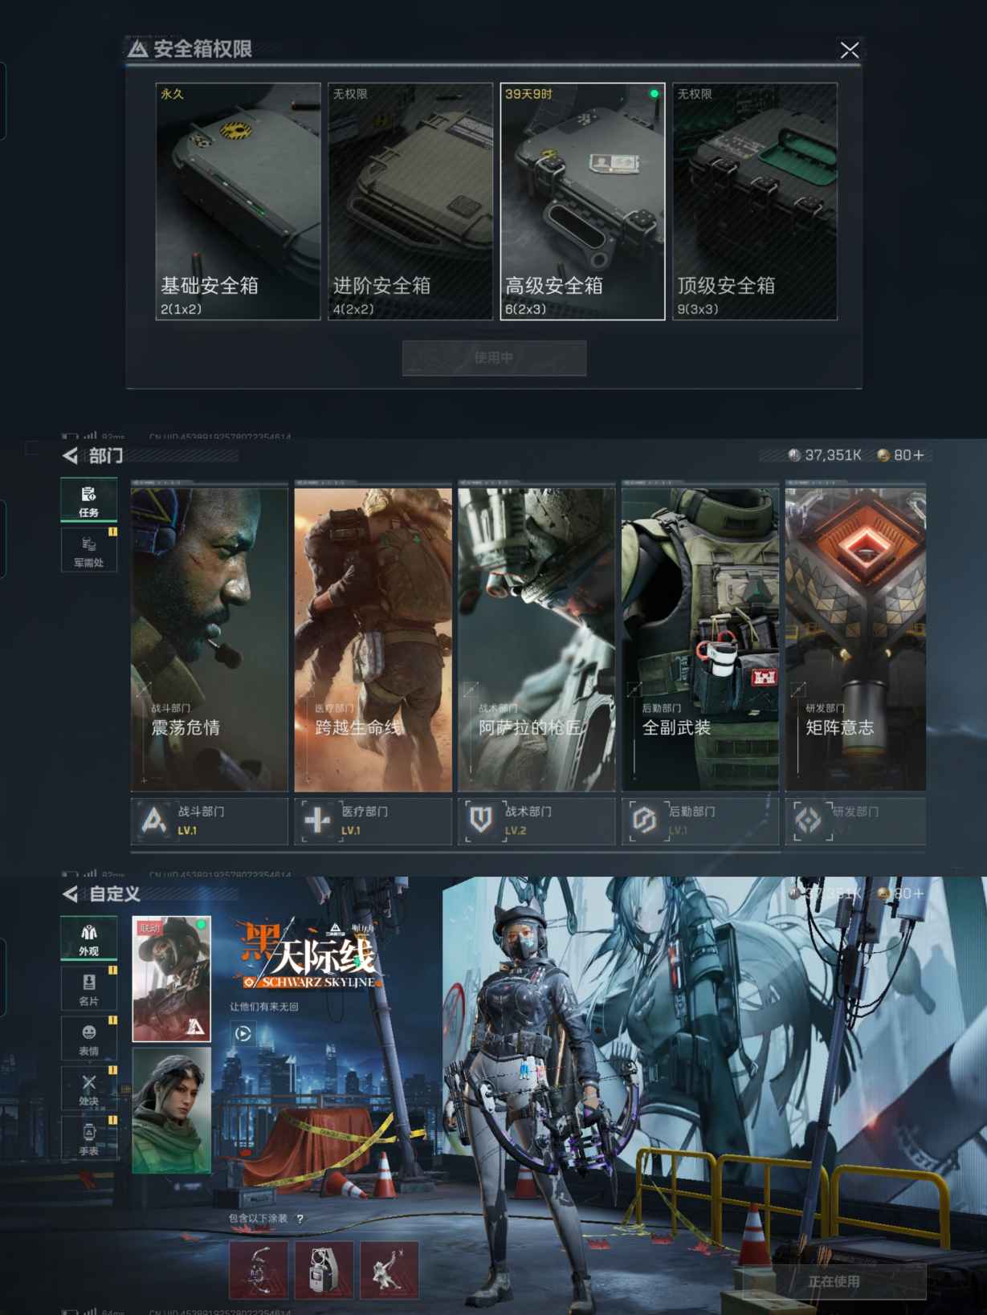Open the 手表 watch tab
This screenshot has height=1315, width=987.
[x=88, y=1138]
